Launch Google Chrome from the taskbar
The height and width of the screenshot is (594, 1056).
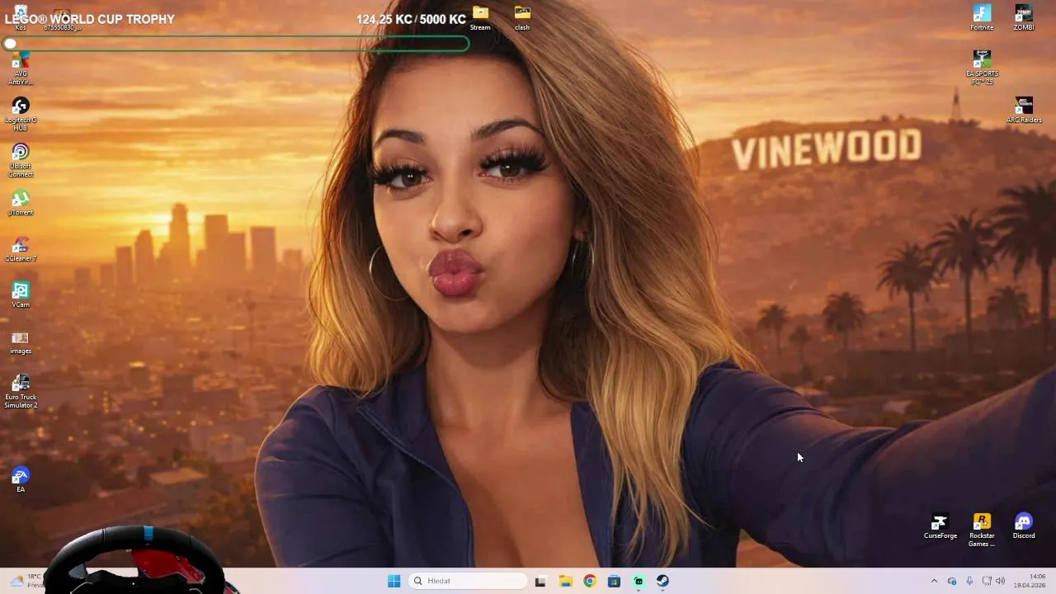[590, 581]
